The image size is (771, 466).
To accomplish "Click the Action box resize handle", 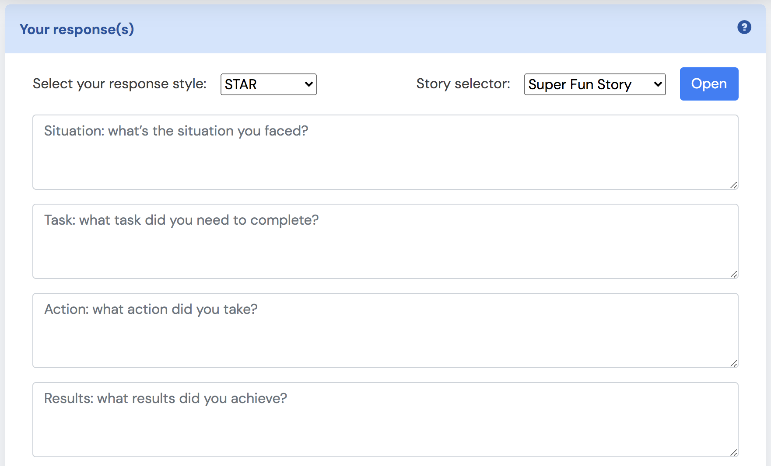I will pos(734,363).
